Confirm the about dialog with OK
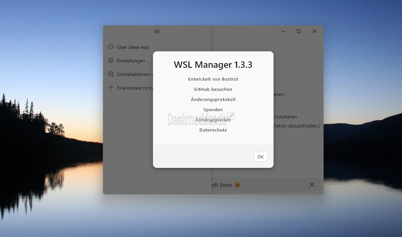 [x=261, y=157]
